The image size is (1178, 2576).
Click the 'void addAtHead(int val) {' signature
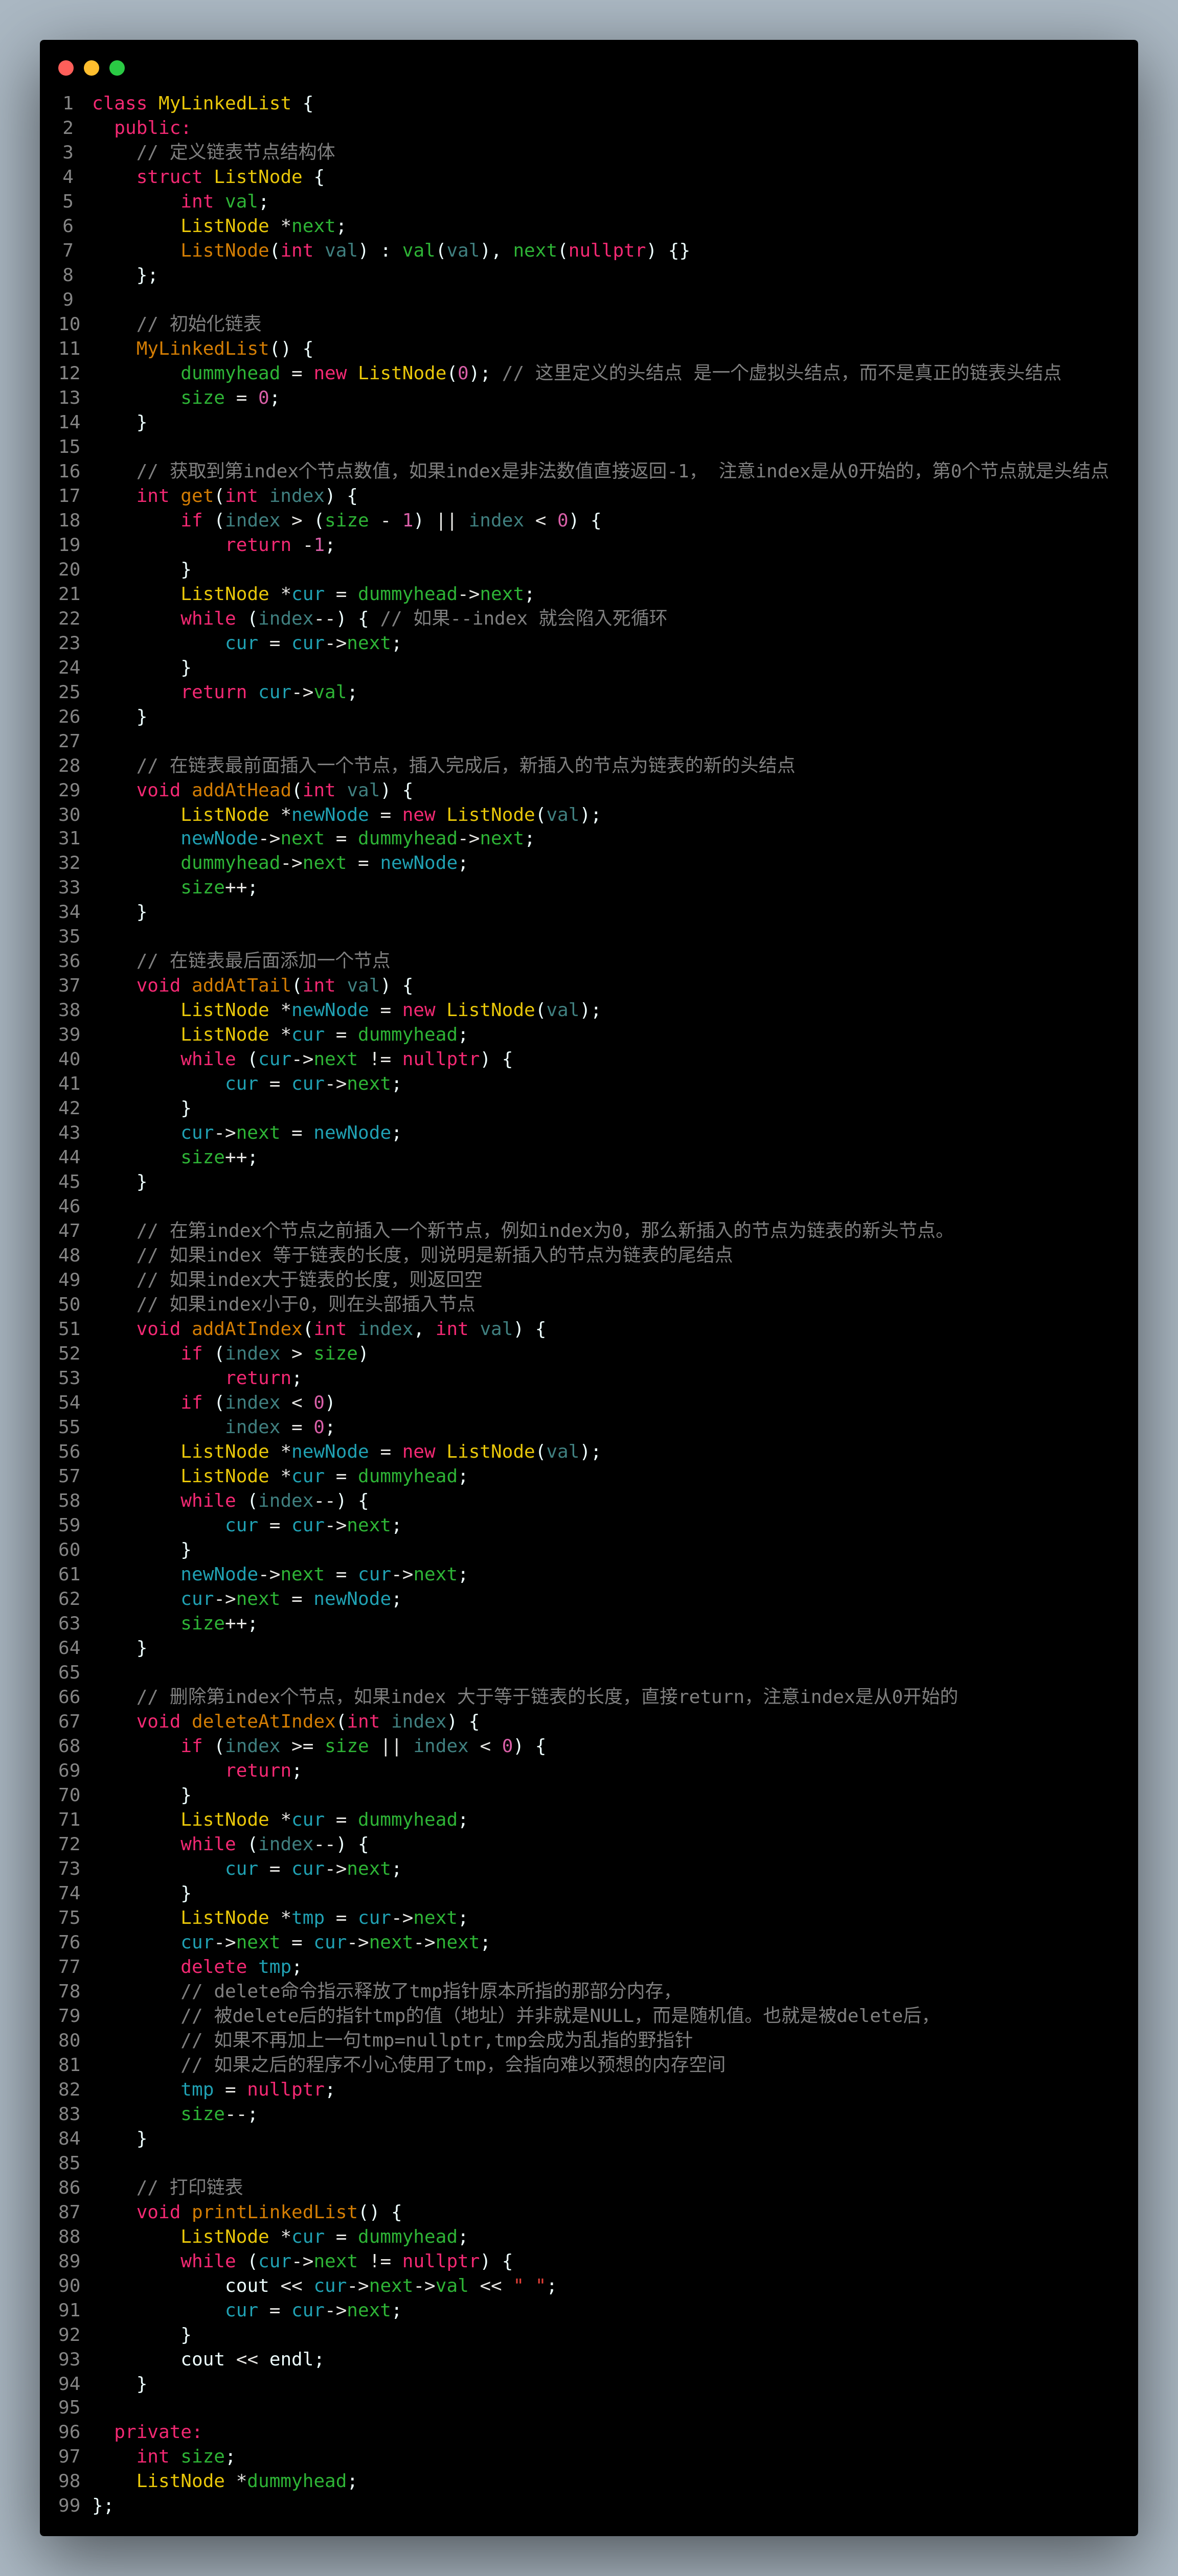[x=275, y=790]
